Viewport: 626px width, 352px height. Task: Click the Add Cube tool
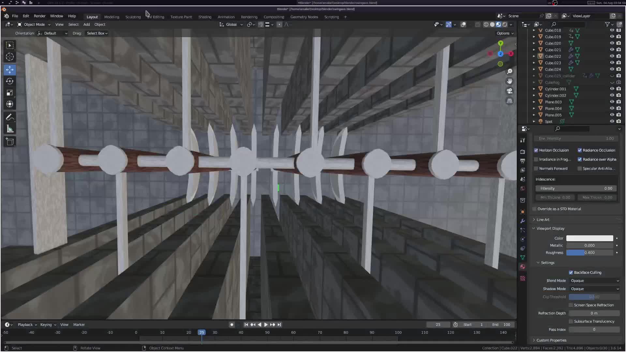(x=10, y=141)
